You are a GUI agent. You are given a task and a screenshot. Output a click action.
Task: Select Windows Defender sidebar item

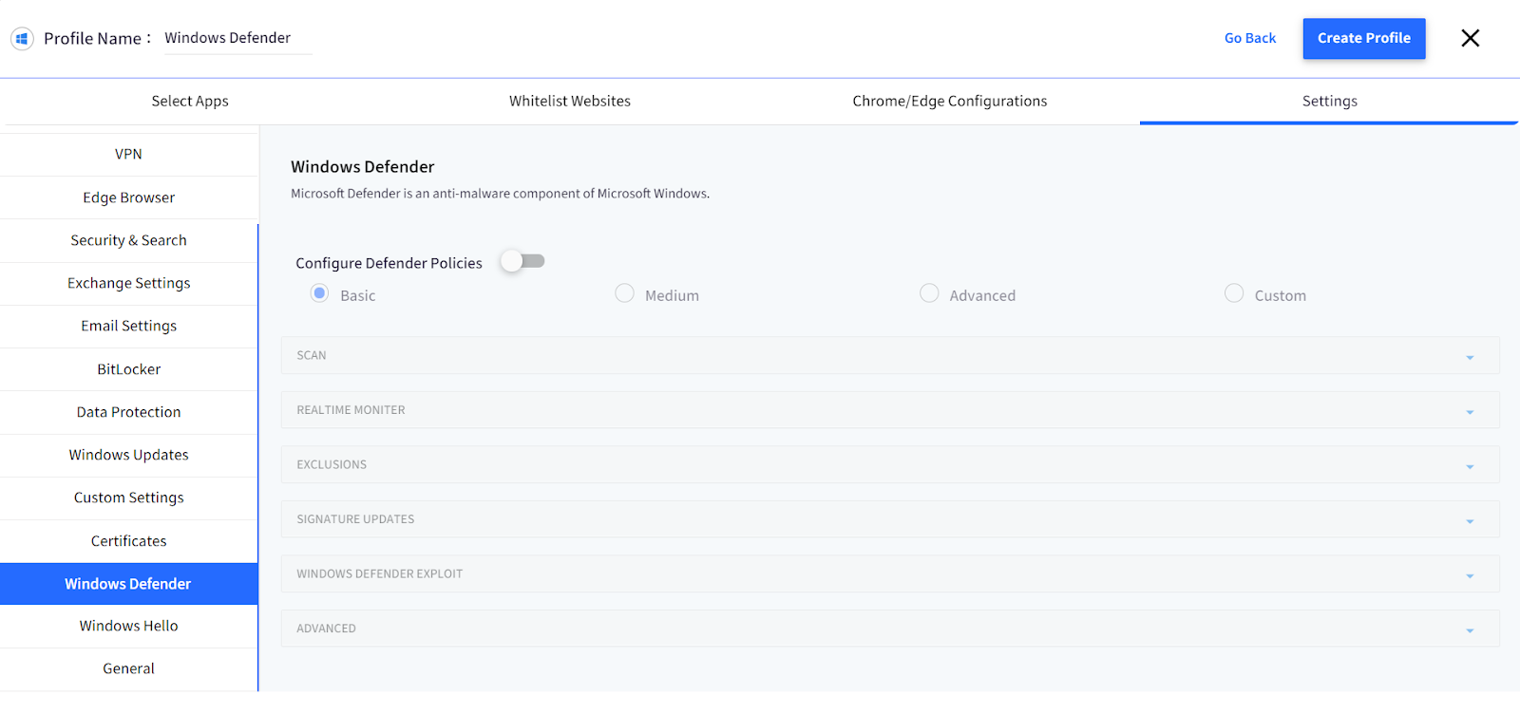129,584
